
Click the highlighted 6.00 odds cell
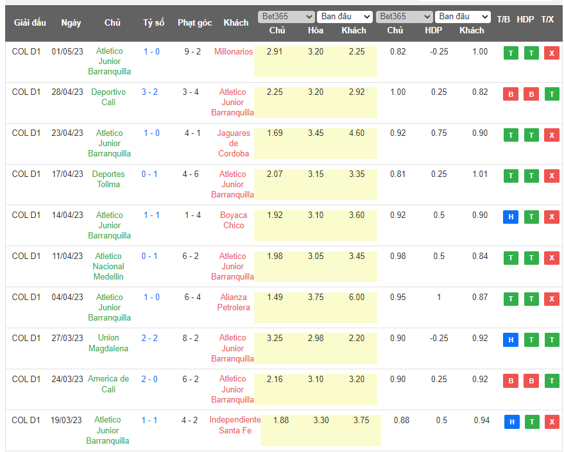(x=356, y=297)
